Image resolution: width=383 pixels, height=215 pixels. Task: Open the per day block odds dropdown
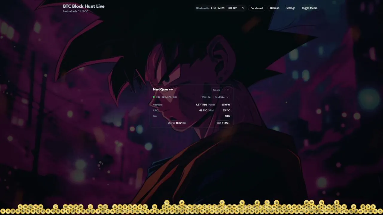pyautogui.click(x=236, y=8)
